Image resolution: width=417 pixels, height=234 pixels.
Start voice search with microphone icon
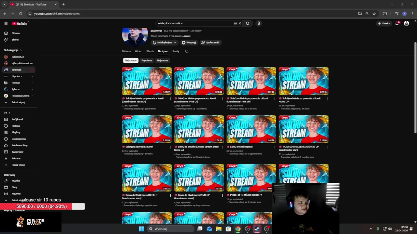[x=259, y=23]
